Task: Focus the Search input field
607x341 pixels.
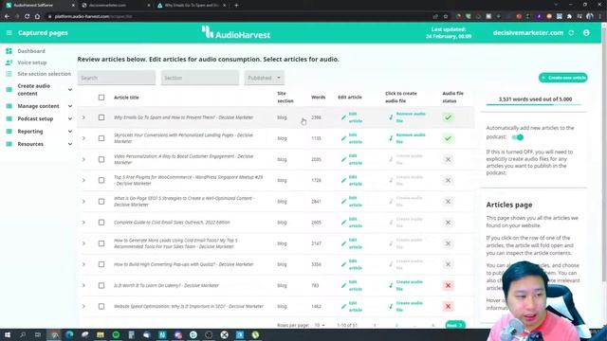Action: click(116, 78)
